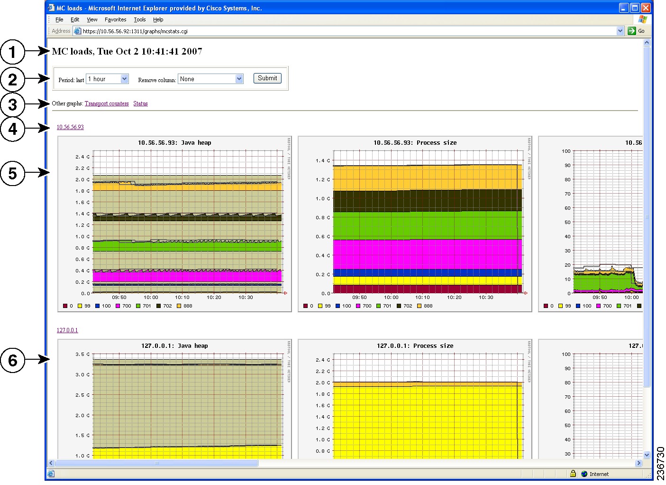Maximize the Internet Explorer window
This screenshot has height=485, width=666.
(x=634, y=8)
